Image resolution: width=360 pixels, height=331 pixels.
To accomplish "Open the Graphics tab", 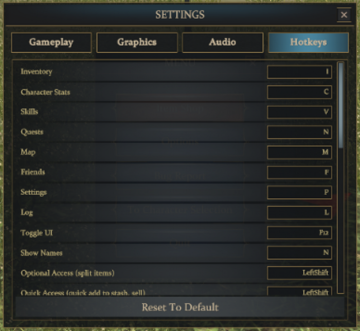I will pyautogui.click(x=137, y=43).
